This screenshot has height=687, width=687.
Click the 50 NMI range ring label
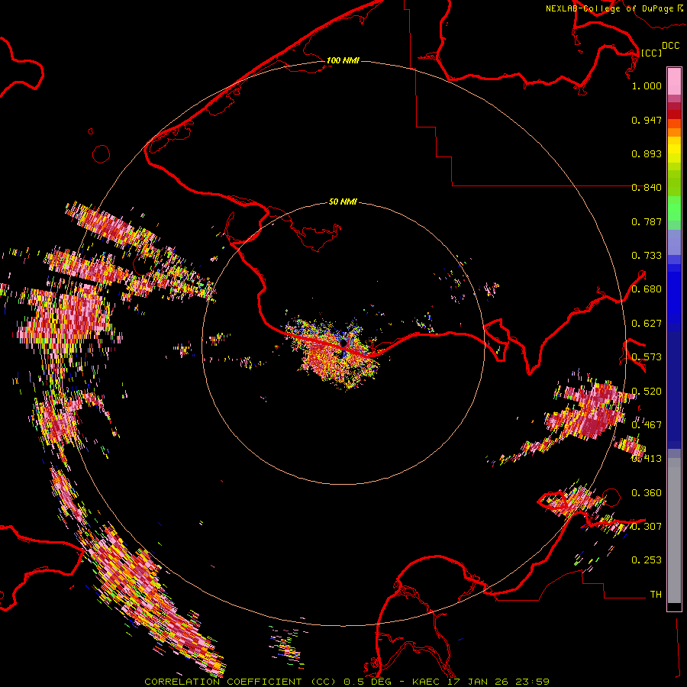[x=343, y=202]
